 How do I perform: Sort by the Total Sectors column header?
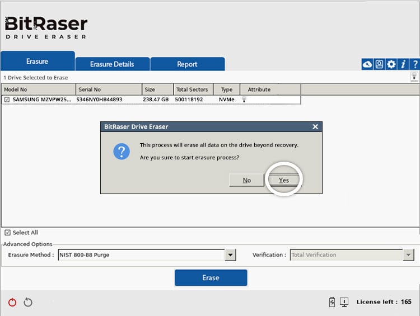click(x=193, y=89)
